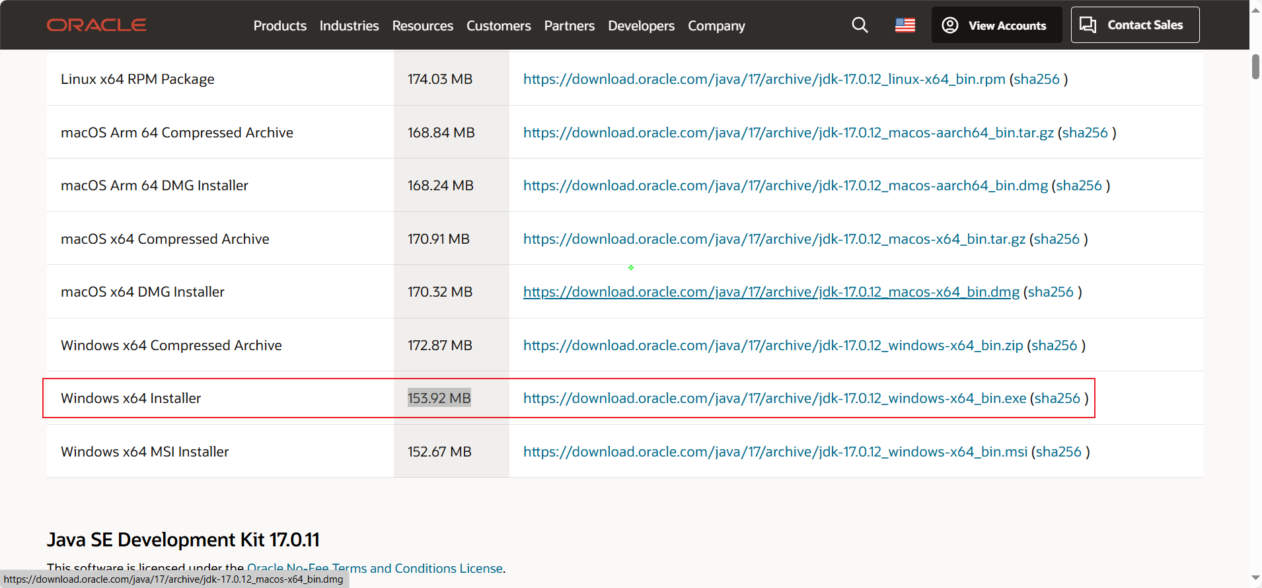This screenshot has height=588, width=1262.
Task: Click the View Accounts button
Action: (x=996, y=25)
